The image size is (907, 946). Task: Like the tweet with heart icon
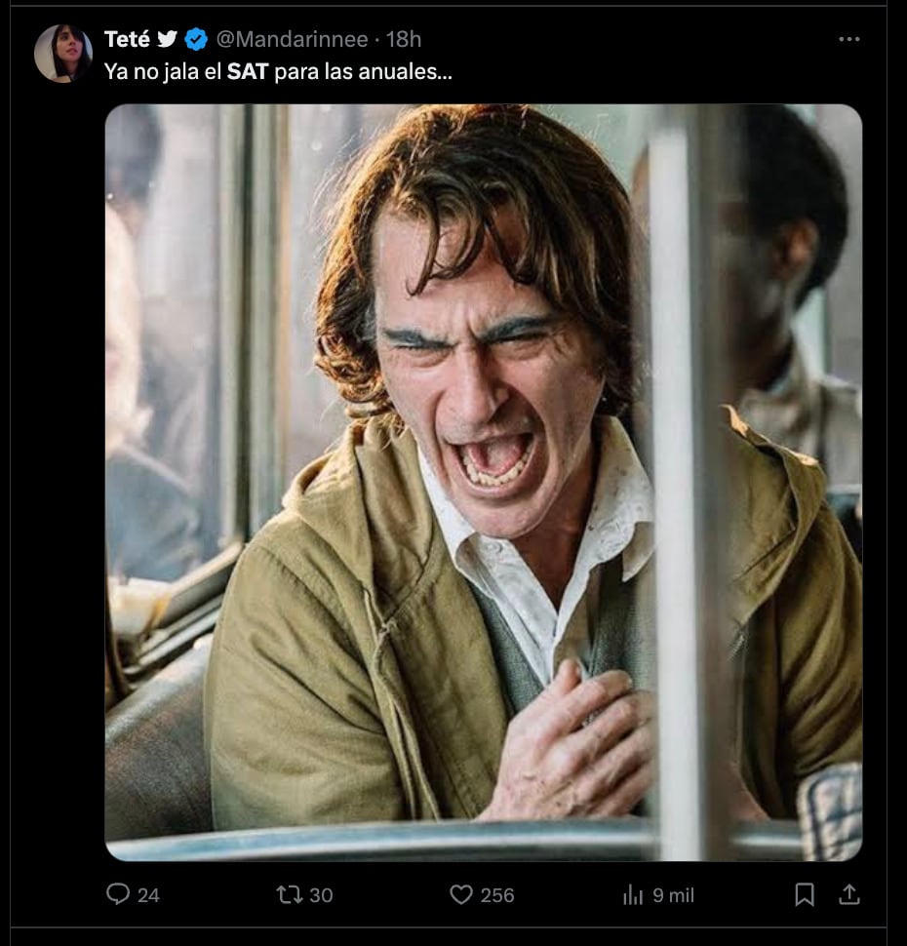[460, 894]
